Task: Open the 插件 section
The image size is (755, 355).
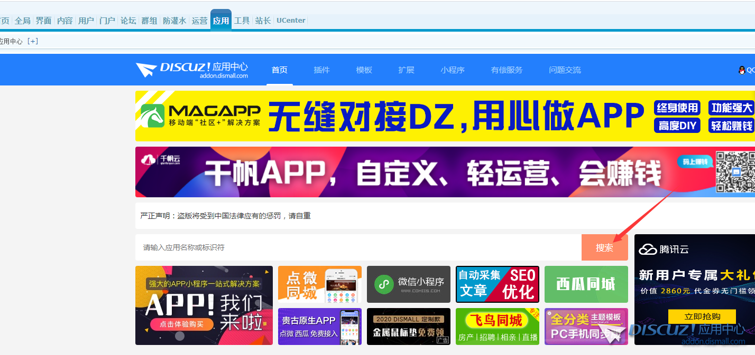Action: pyautogui.click(x=322, y=70)
